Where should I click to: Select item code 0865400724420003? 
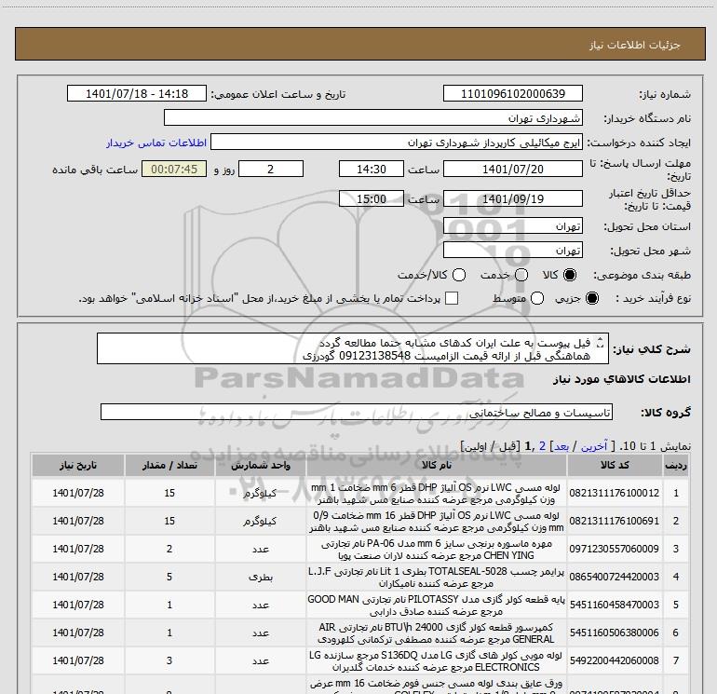click(615, 577)
